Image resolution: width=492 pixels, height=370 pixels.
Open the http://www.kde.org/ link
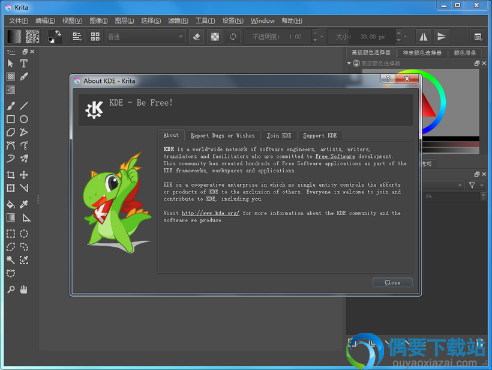pyautogui.click(x=211, y=213)
